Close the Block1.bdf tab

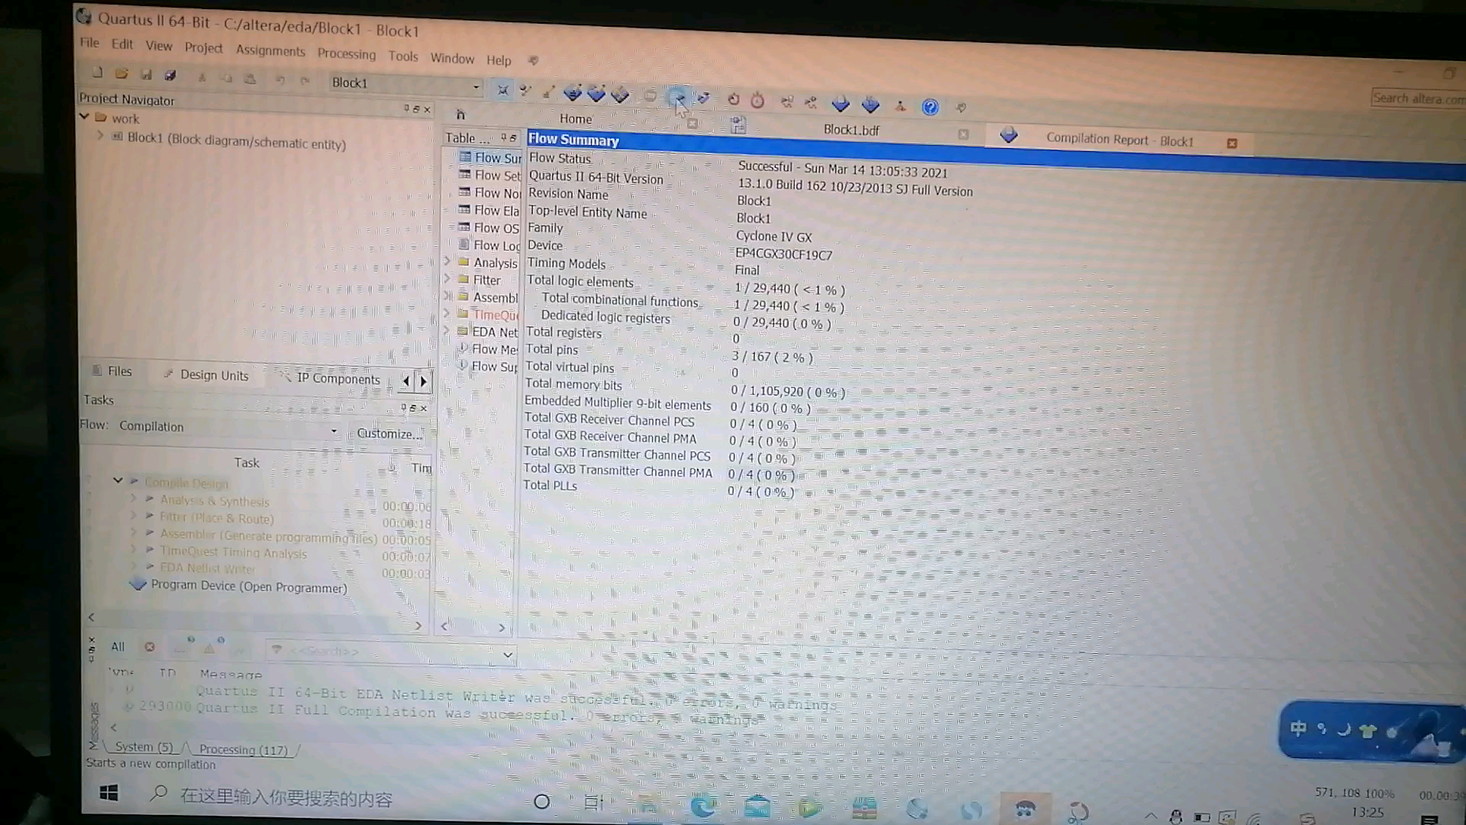coord(964,134)
